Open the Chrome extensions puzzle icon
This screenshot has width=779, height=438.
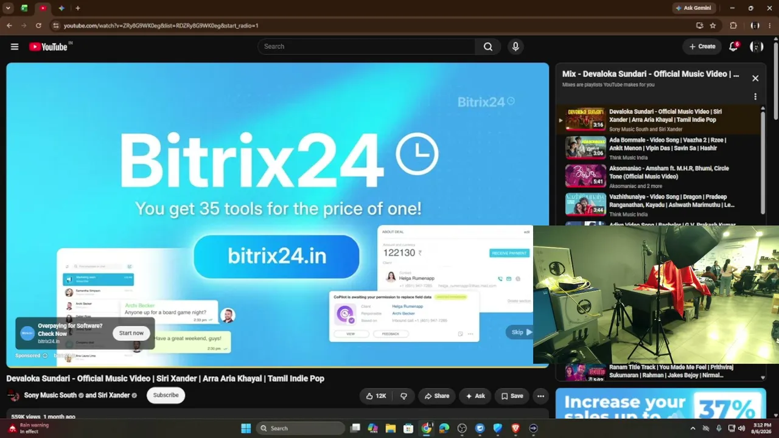tap(733, 26)
